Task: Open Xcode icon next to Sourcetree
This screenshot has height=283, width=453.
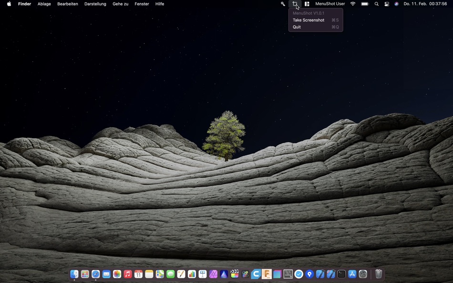Action: click(320, 274)
